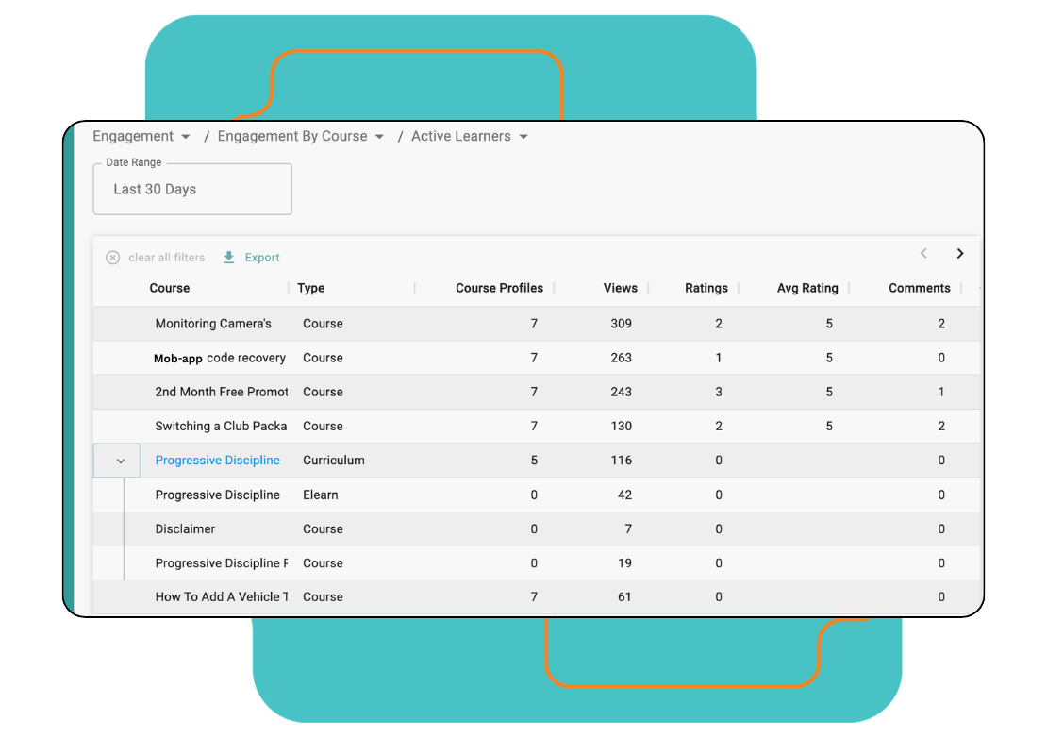The height and width of the screenshot is (738, 1047).
Task: Click the clear all filters circle-x icon
Action: (x=113, y=258)
